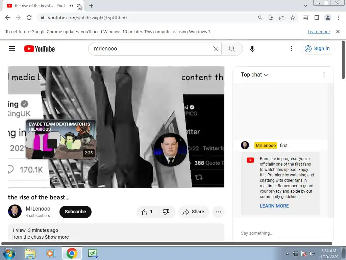Image resolution: width=346 pixels, height=260 pixels.
Task: Reload the page
Action: tap(29, 18)
